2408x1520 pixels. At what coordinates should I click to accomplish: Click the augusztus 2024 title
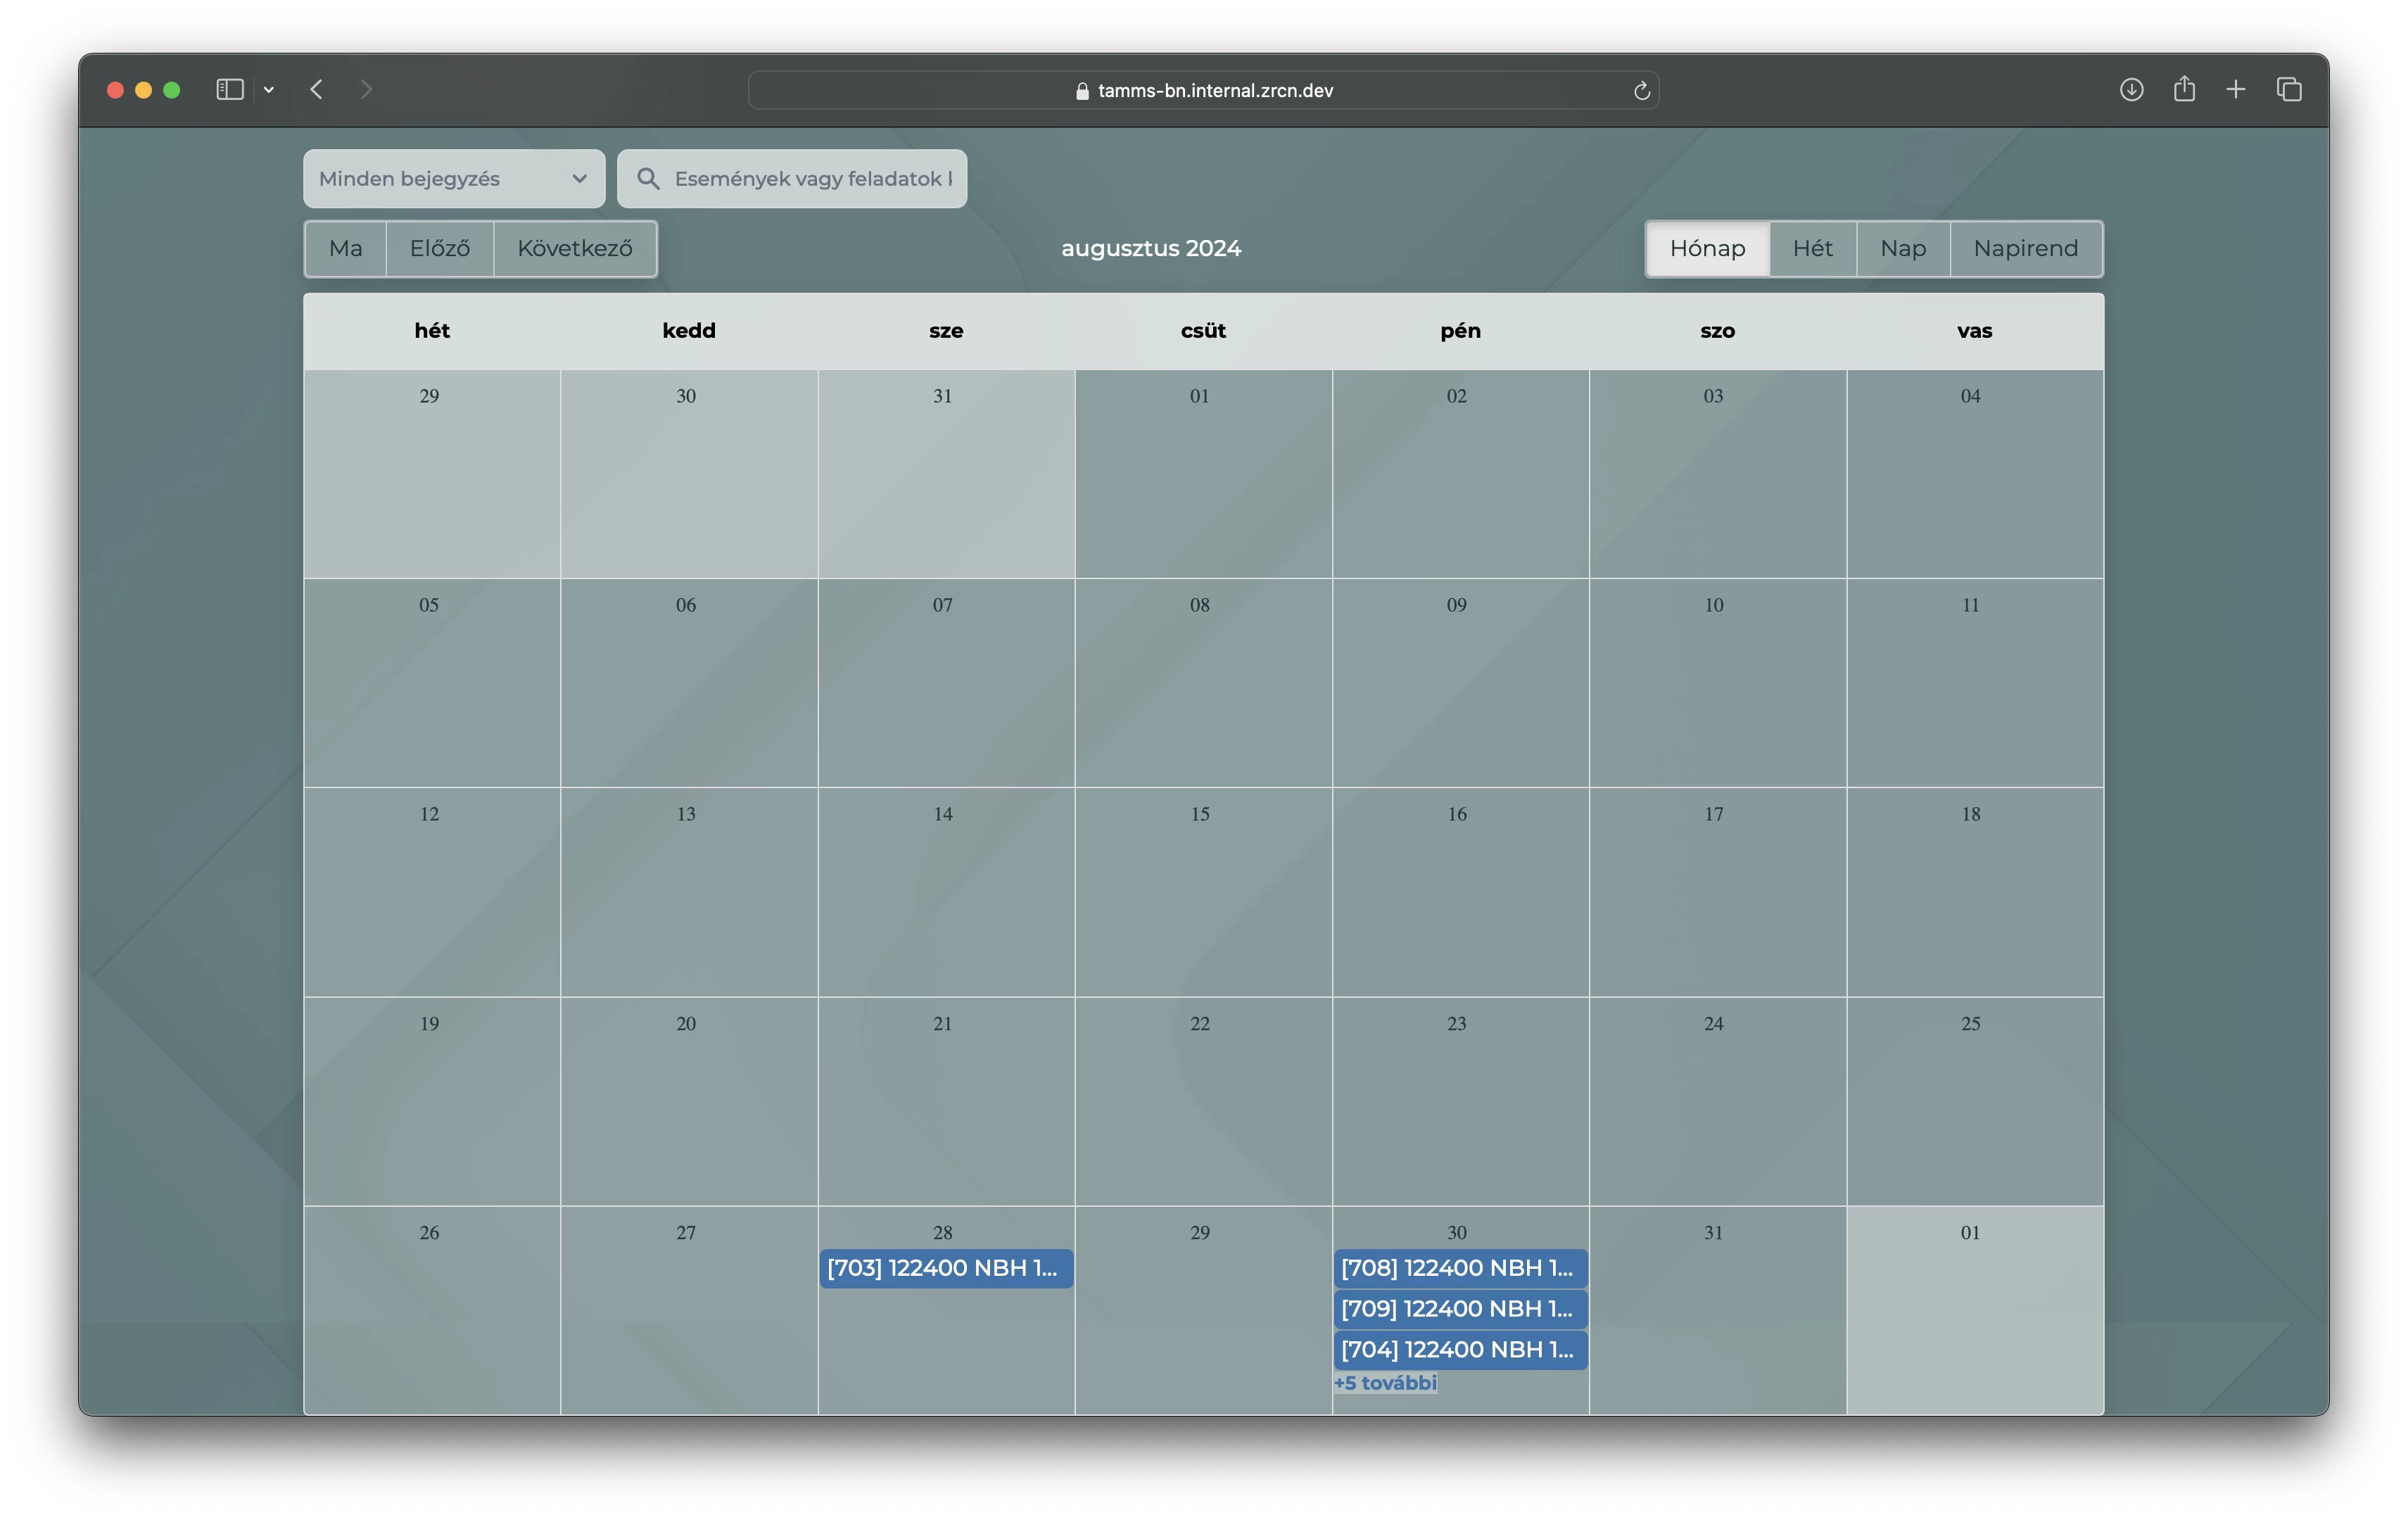[1151, 248]
